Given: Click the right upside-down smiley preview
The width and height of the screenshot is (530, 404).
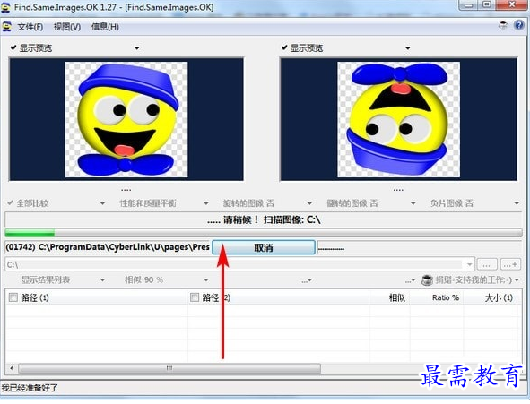Looking at the screenshot, I should (x=398, y=119).
